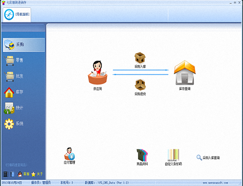Click the website link in status bar
This screenshot has width=243, height=186.
coord(215,183)
